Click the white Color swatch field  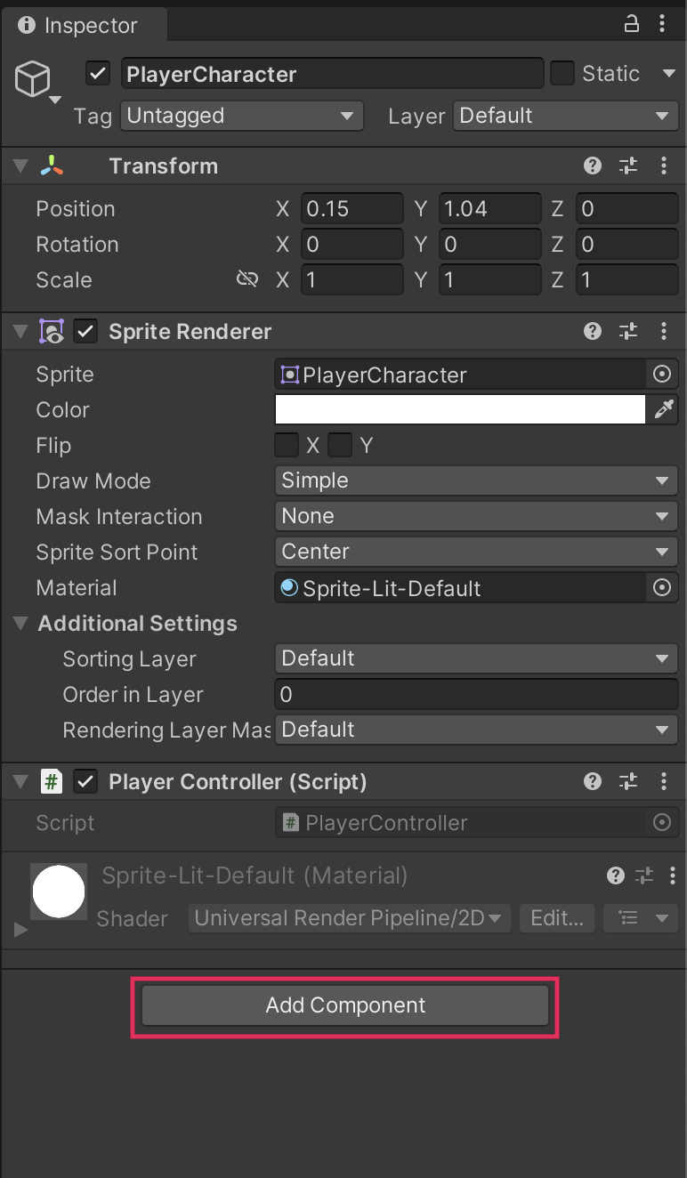coord(459,409)
